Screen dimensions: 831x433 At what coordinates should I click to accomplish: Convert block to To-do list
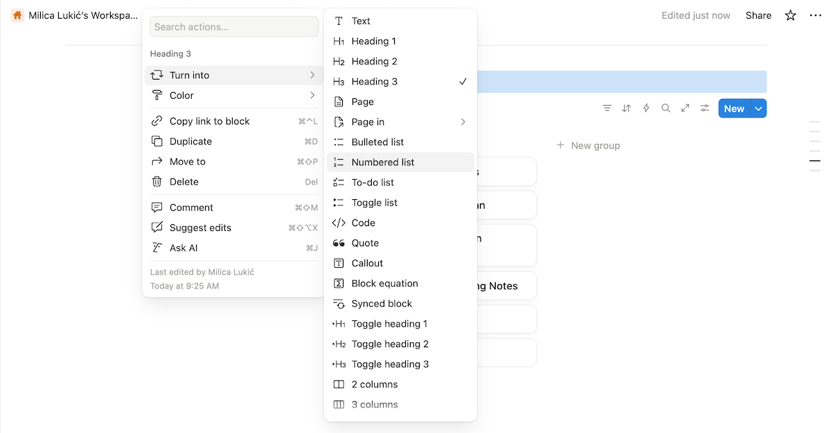[x=374, y=182]
